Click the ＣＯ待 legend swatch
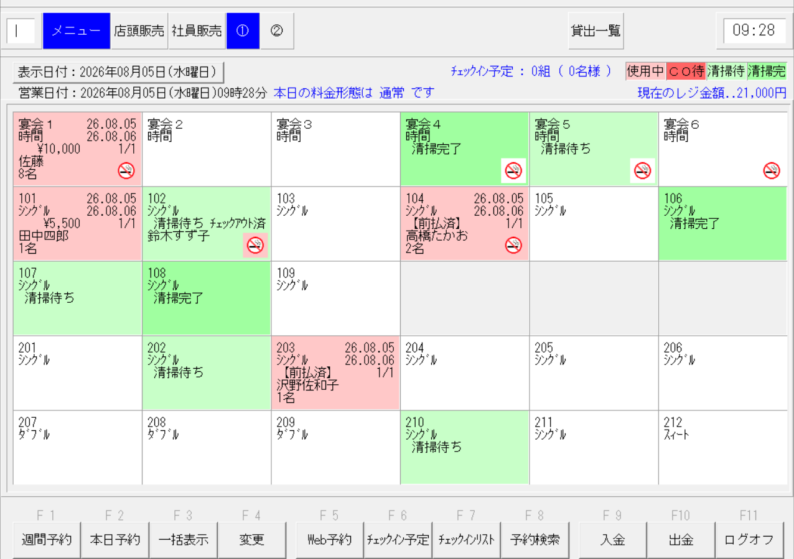Screen dimensions: 794x559 pos(686,72)
